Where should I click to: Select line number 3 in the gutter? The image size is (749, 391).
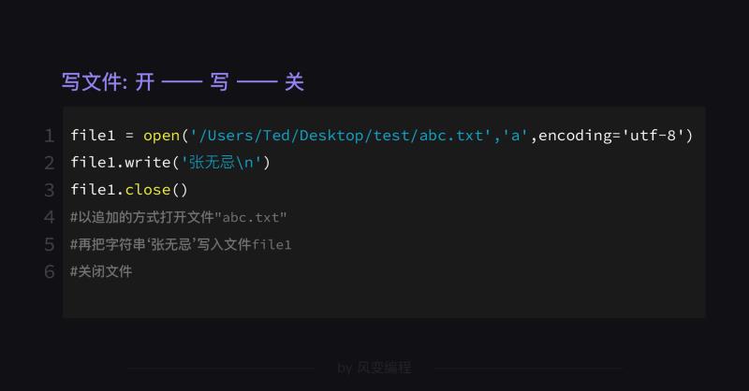(49, 190)
